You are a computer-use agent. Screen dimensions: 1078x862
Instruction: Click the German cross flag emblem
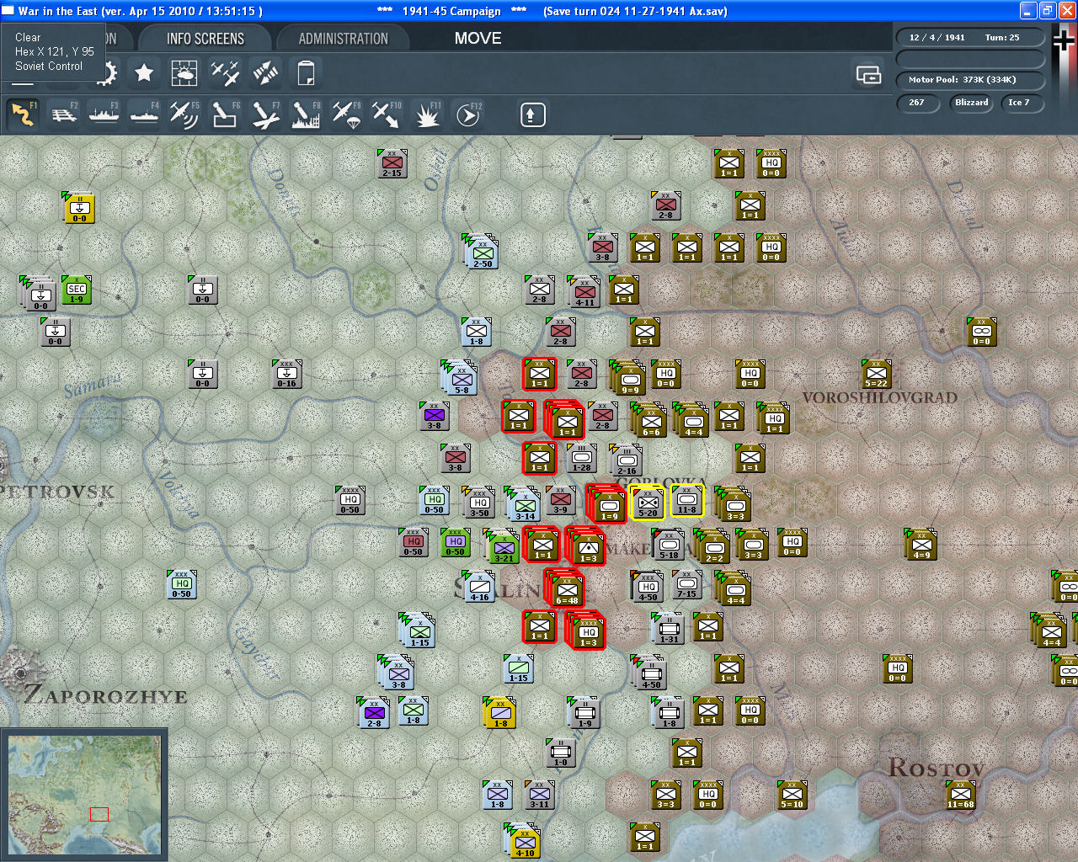[x=1065, y=40]
